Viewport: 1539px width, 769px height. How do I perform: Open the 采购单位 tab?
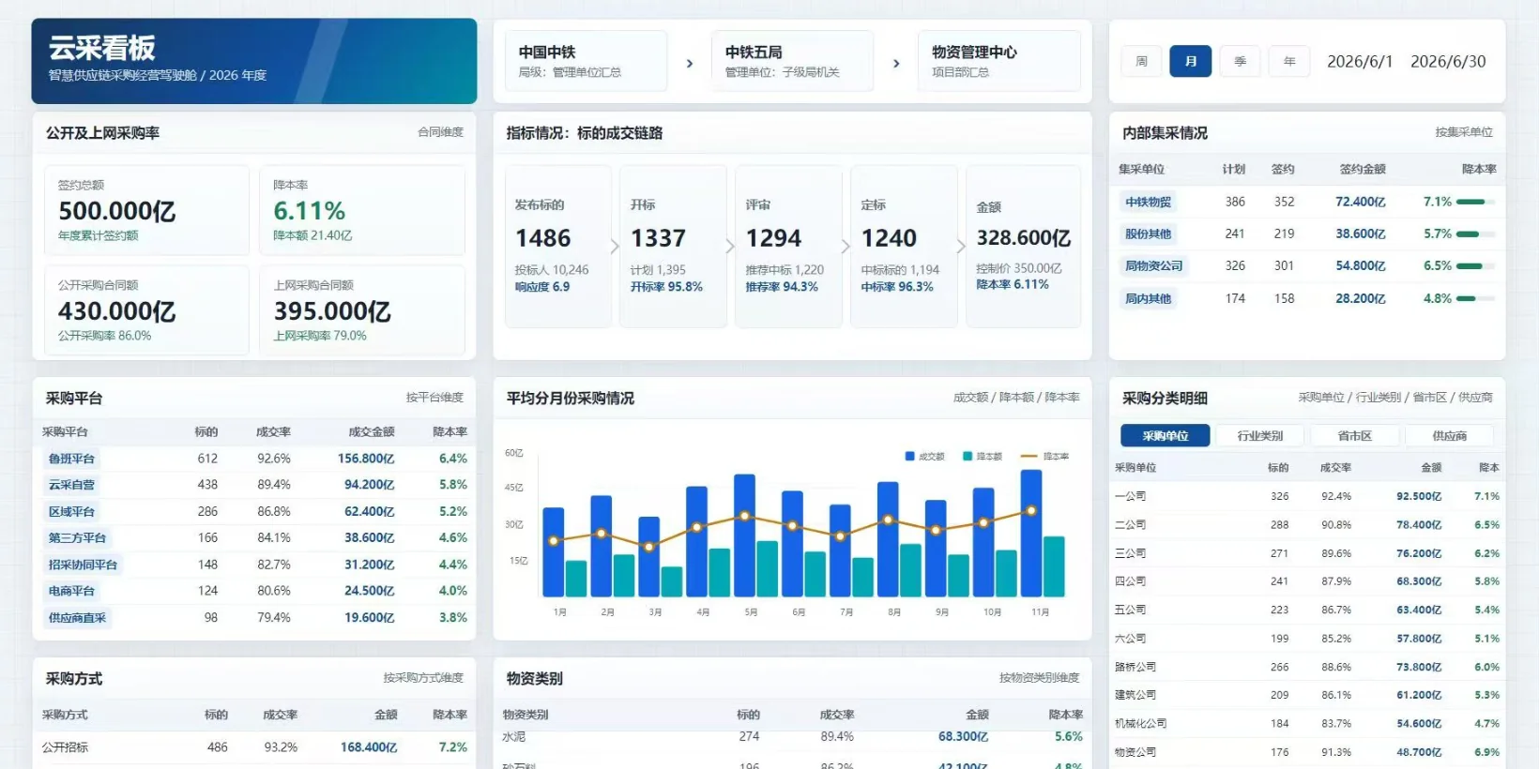(x=1166, y=436)
